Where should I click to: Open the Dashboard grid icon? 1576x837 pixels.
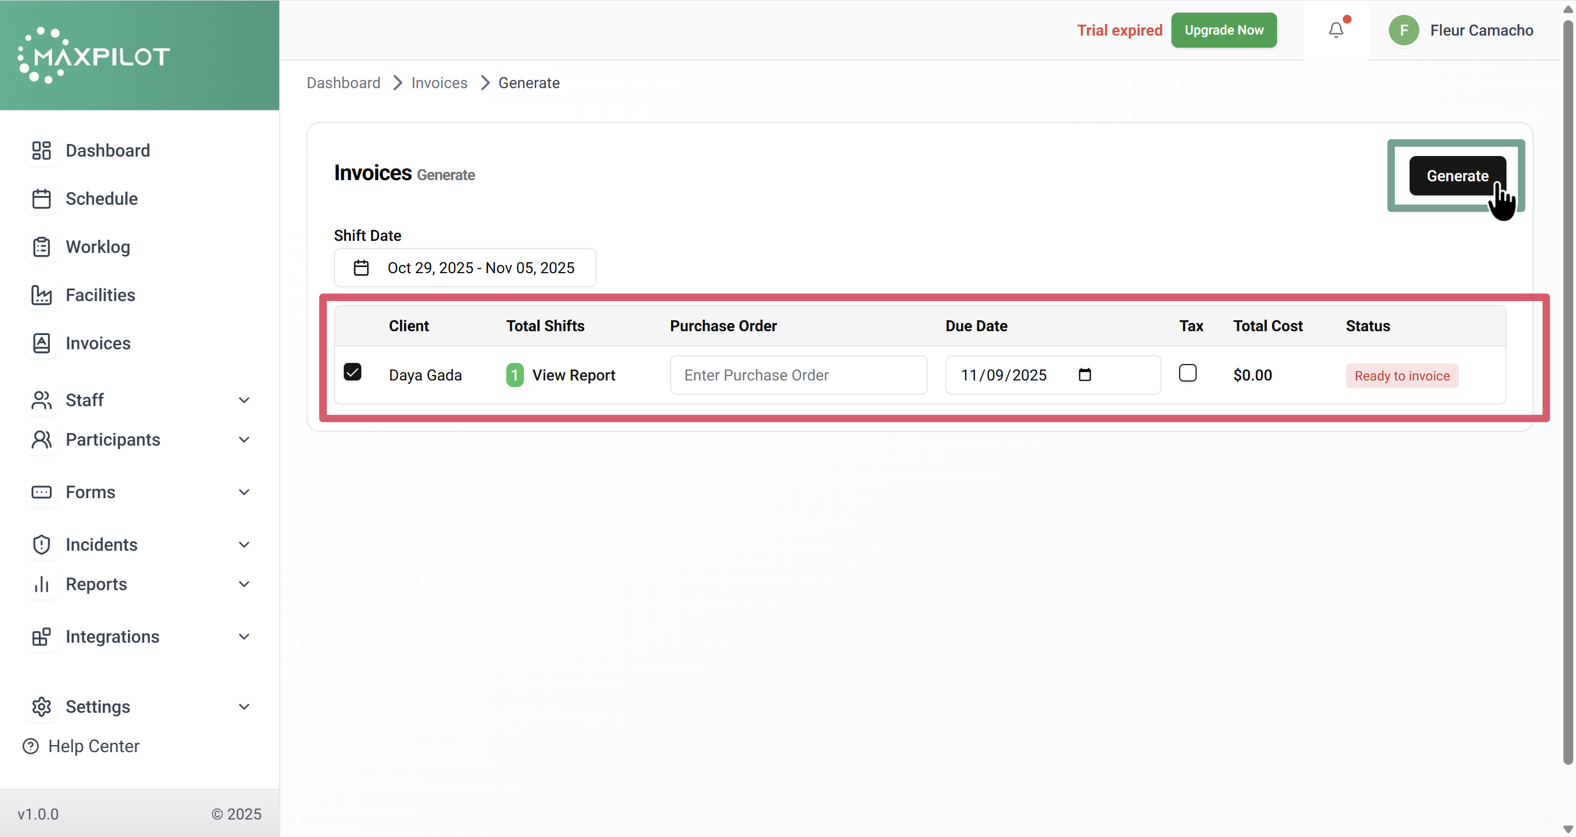click(x=41, y=151)
